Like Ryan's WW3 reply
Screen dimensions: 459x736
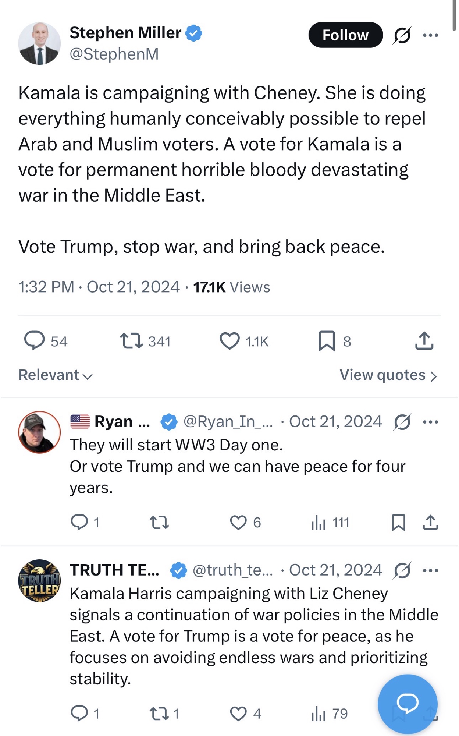238,522
